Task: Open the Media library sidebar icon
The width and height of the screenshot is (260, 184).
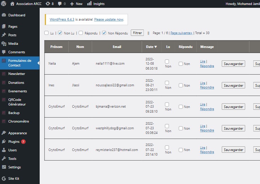Action: 4,44
